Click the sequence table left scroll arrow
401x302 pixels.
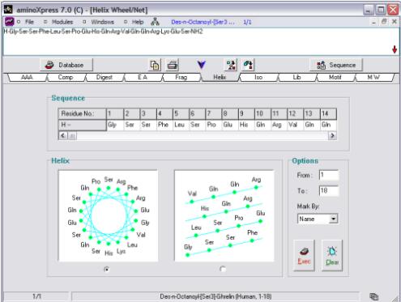coord(63,135)
